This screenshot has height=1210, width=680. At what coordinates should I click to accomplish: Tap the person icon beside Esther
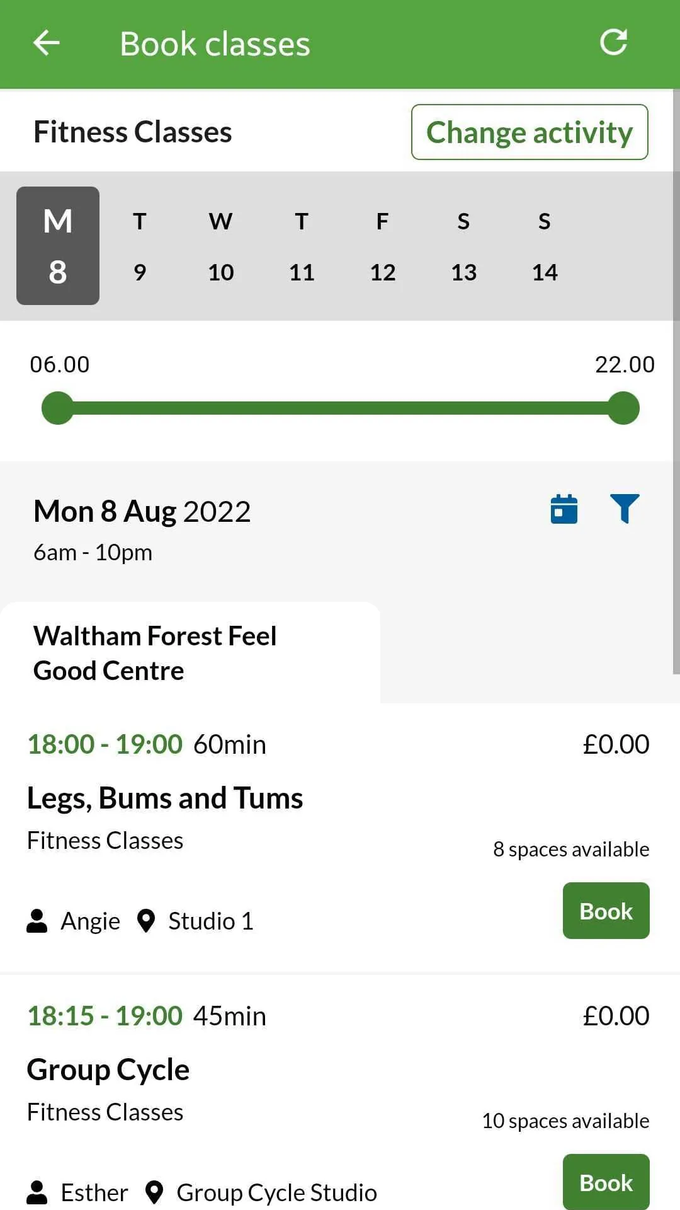coord(37,1192)
